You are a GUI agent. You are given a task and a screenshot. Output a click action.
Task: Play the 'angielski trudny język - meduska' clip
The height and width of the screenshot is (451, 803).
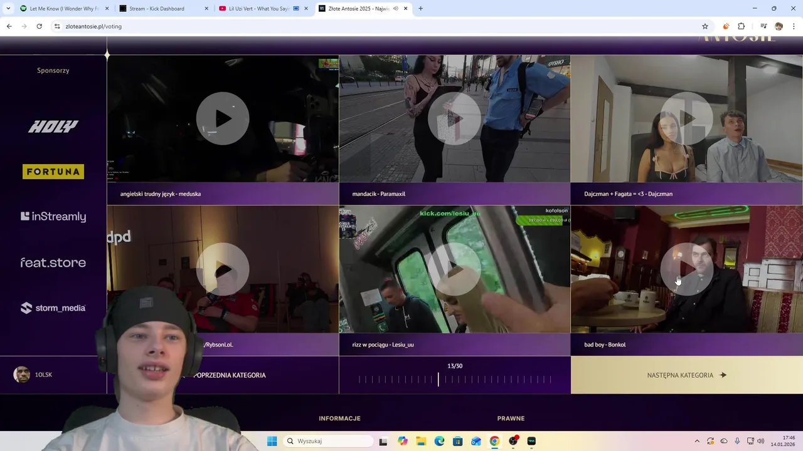tap(223, 118)
